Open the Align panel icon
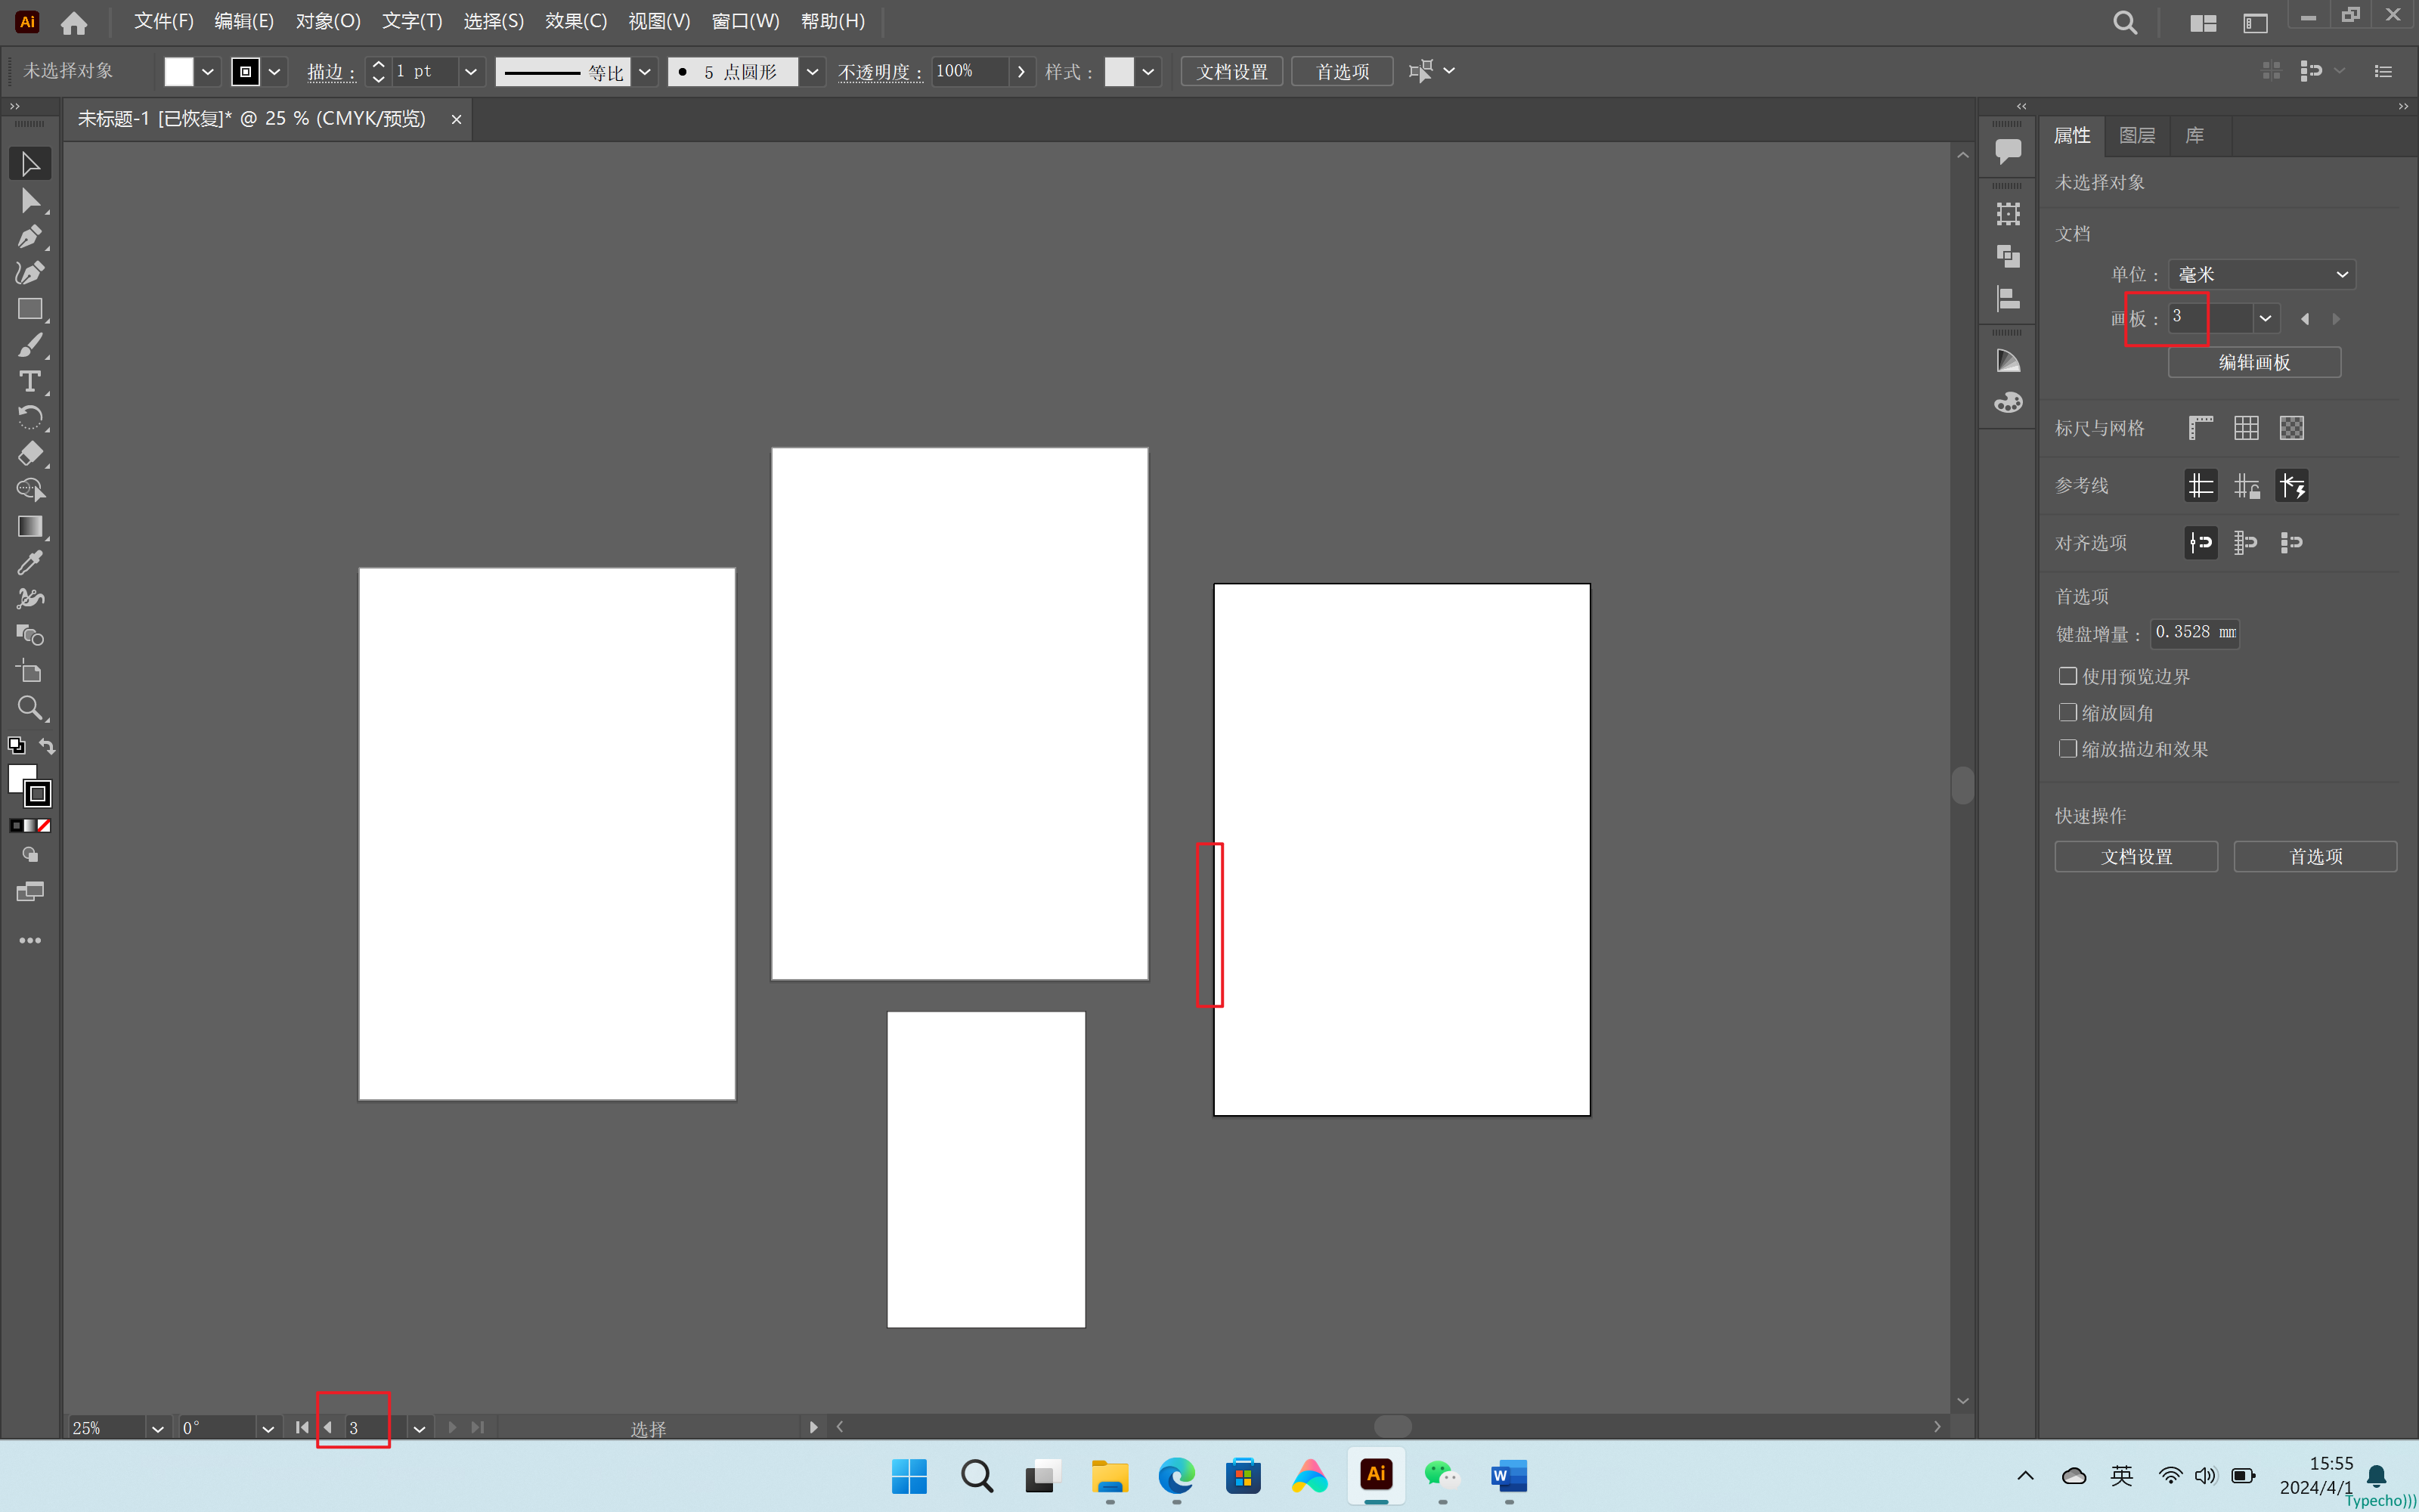This screenshot has height=1512, width=2419. coord(2009,298)
